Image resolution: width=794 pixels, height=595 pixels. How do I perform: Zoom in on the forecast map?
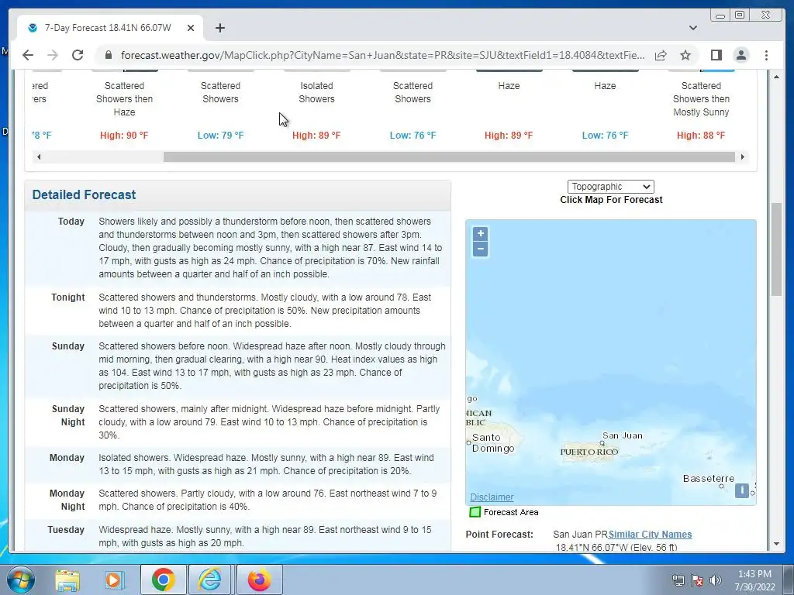click(481, 234)
